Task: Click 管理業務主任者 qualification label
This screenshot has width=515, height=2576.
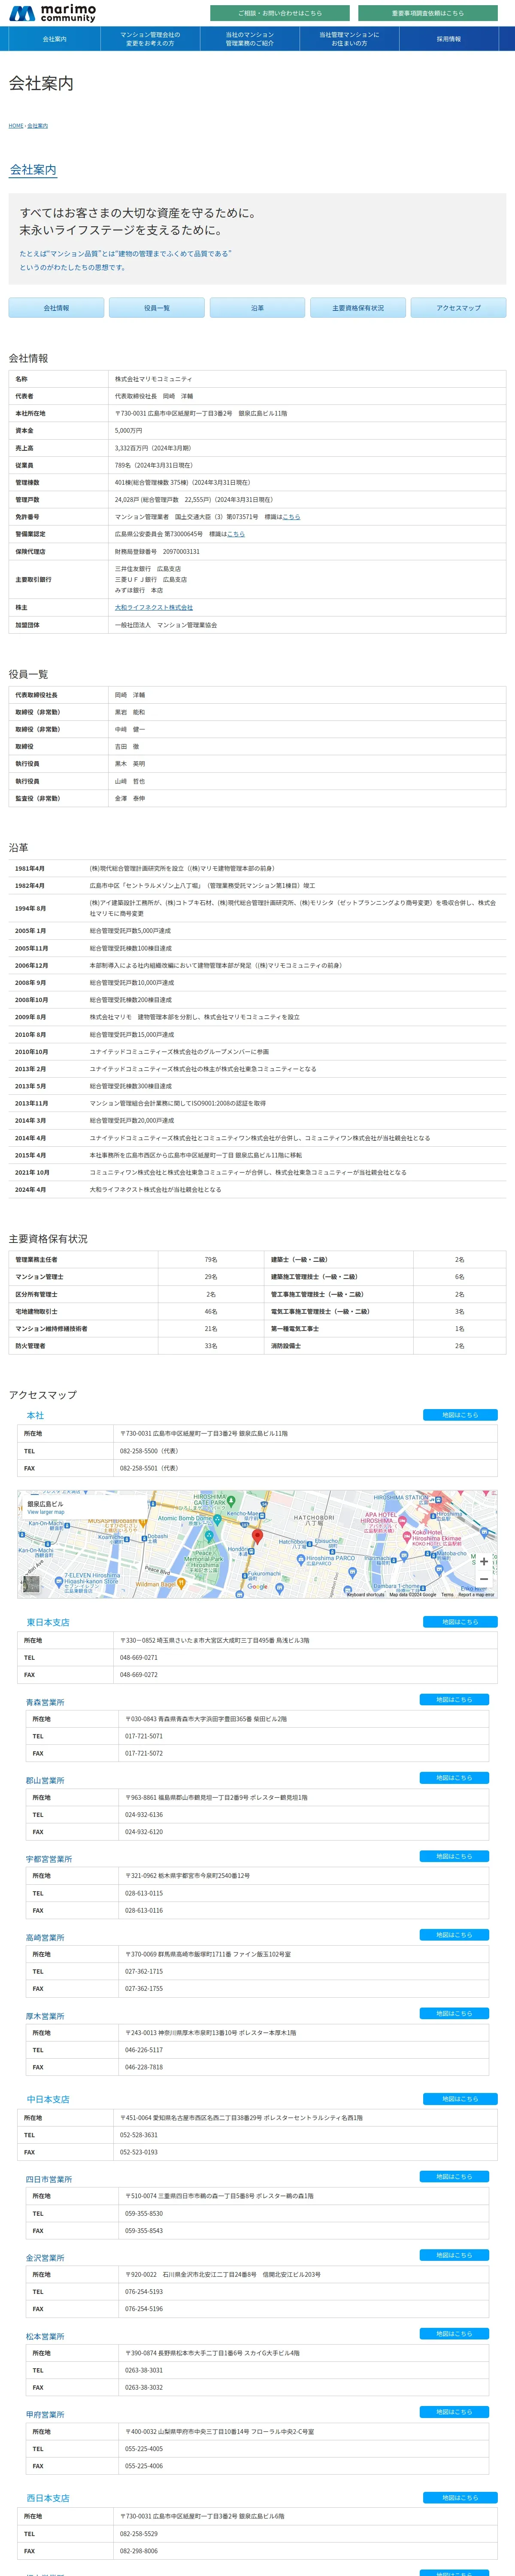Action: click(36, 1260)
